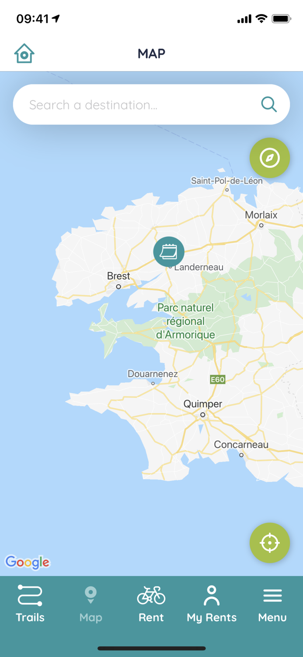Tap the E60 road badge
Viewport: 303px width, 657px height.
point(217,380)
